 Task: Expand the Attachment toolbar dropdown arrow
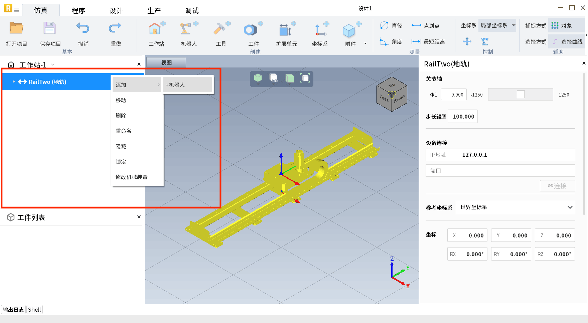tap(365, 43)
